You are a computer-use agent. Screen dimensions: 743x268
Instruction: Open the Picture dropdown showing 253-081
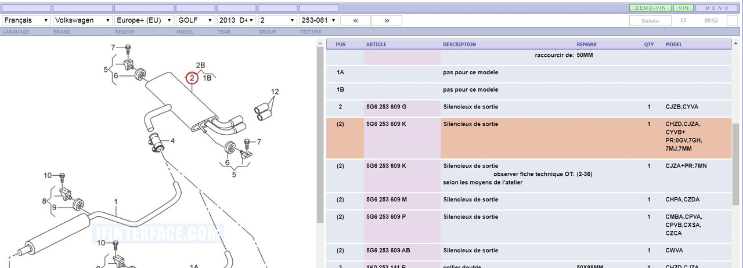coord(318,20)
